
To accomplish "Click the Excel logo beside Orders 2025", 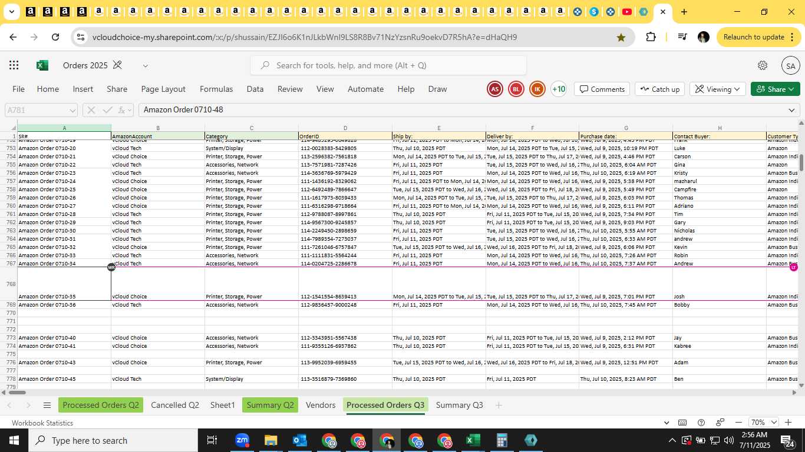I will tap(42, 65).
